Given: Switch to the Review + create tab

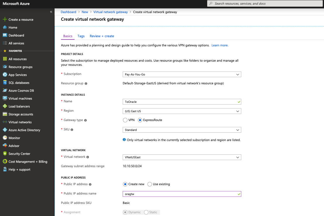Looking at the screenshot, I should tap(102, 36).
